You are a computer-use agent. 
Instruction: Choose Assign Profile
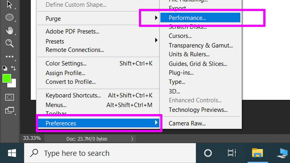point(65,73)
